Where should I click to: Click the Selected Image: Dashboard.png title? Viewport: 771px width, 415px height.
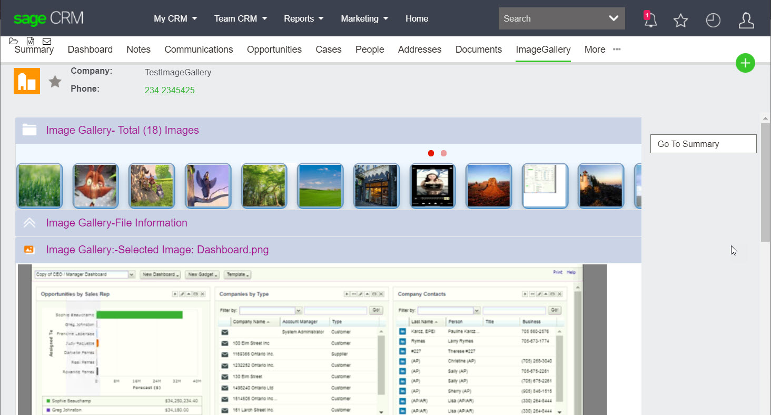157,250
